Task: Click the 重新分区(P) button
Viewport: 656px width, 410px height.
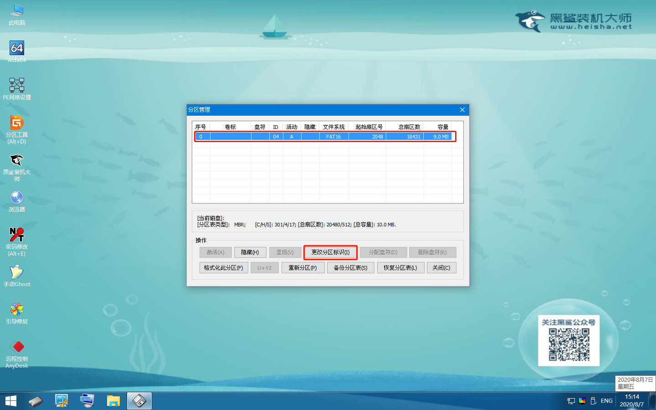Action: click(x=302, y=268)
